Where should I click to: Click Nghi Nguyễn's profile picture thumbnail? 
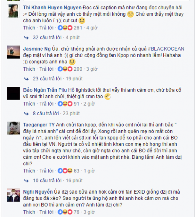[13, 195]
